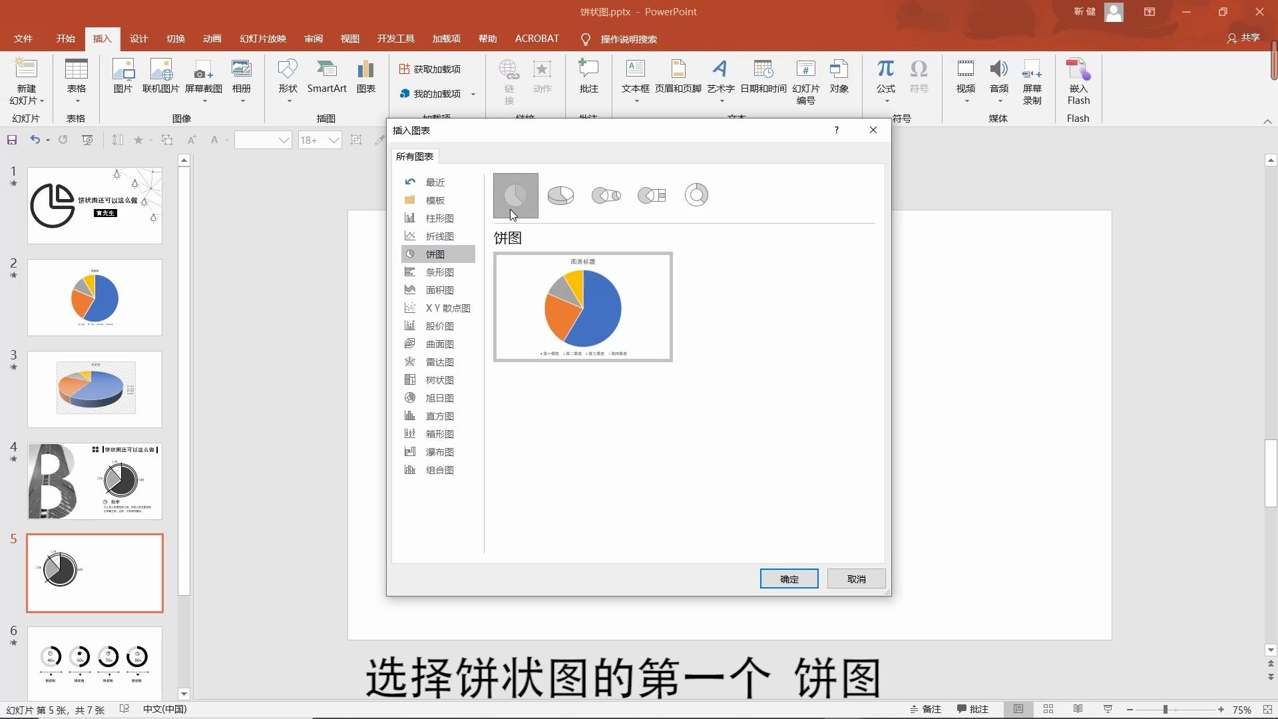
Task: Select the 复合条饼图 (bar of pie) subtype
Action: click(x=651, y=195)
